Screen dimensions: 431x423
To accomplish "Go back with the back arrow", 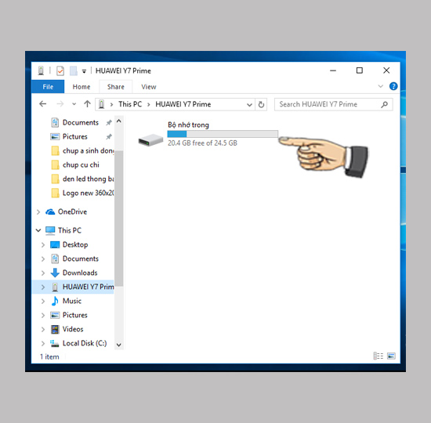I will (43, 104).
